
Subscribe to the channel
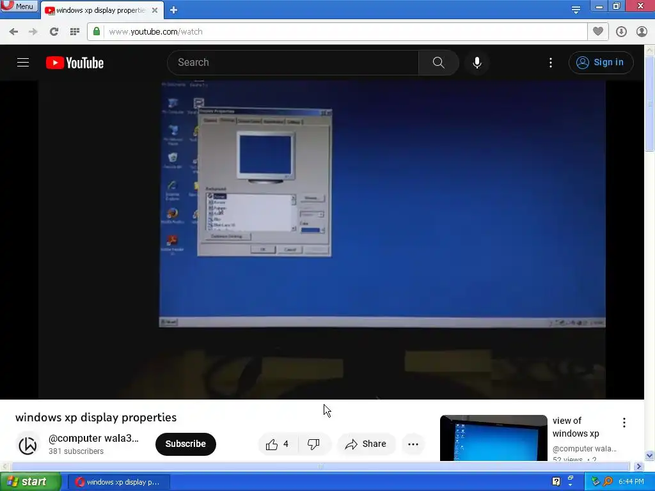click(x=185, y=444)
